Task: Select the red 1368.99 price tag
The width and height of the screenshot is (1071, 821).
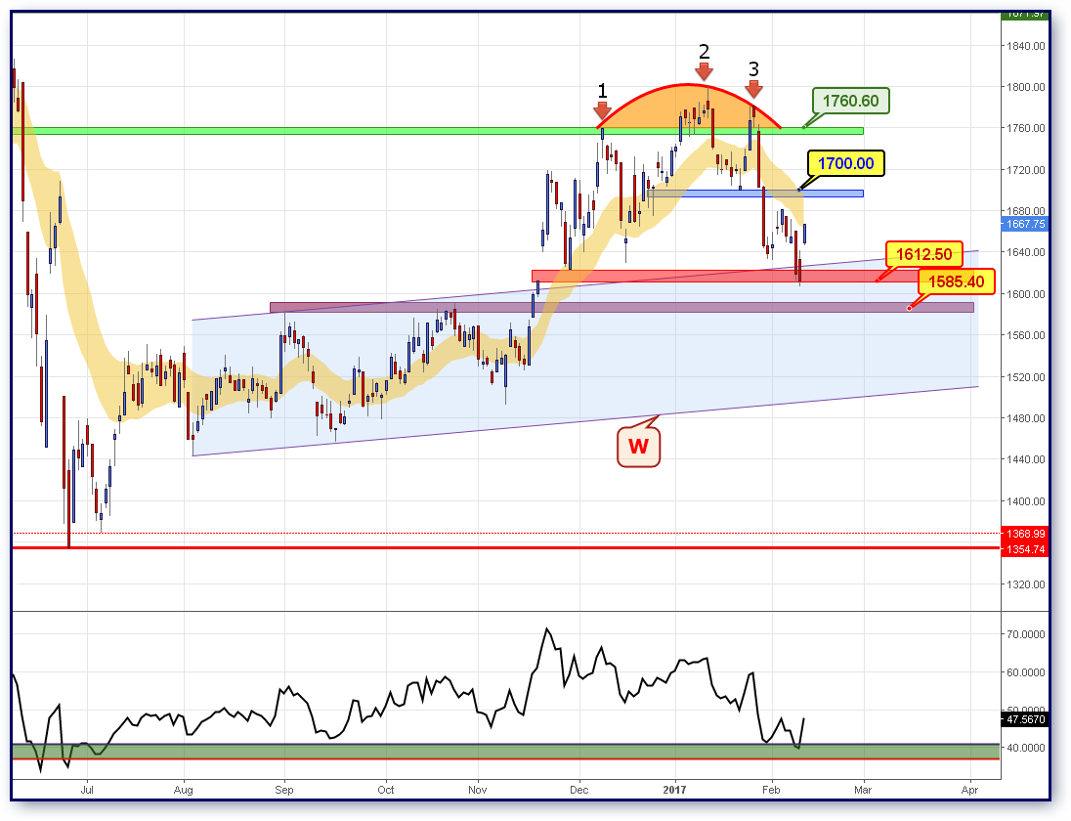Action: coord(1024,534)
